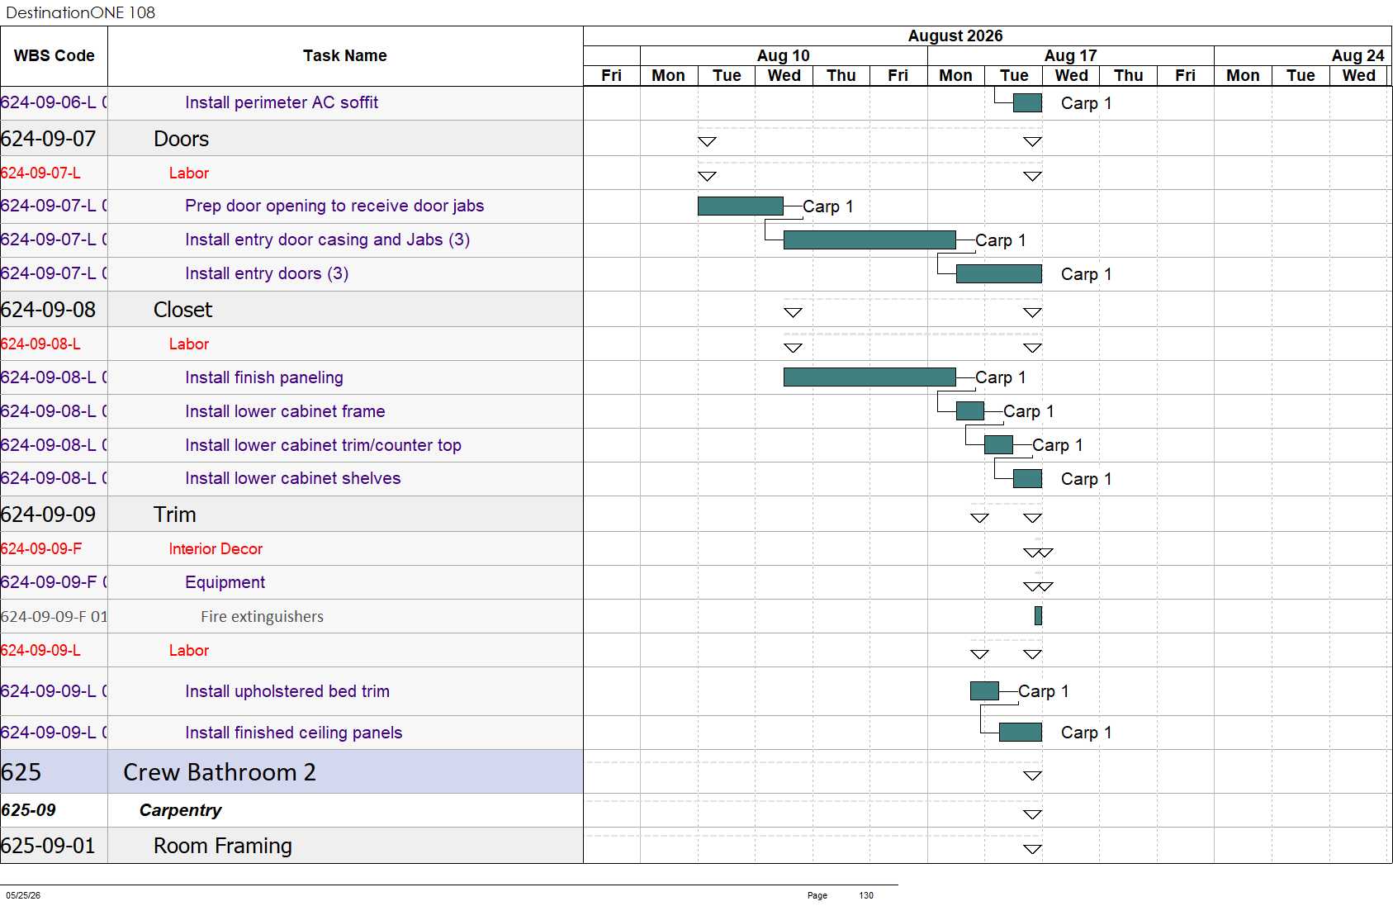The image size is (1393, 906).
Task: Select task 'Install perimeter AC soffit'
Action: pyautogui.click(x=282, y=102)
